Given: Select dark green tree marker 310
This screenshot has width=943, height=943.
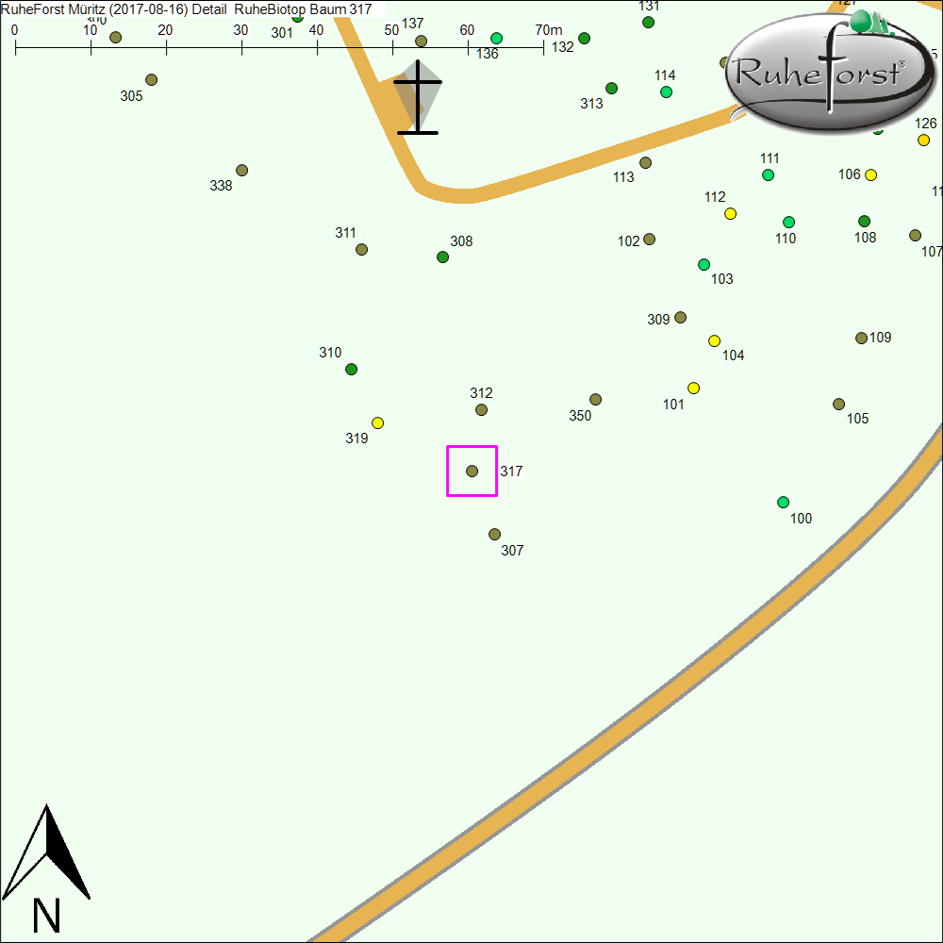Looking at the screenshot, I should click(352, 369).
